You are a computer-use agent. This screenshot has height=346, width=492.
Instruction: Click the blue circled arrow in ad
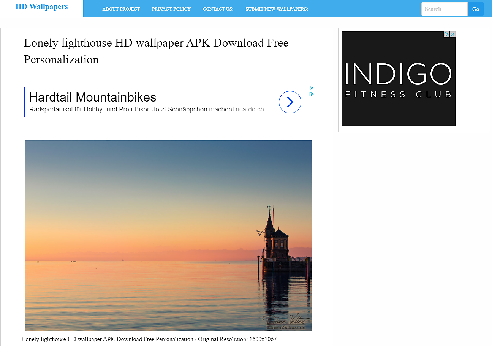pyautogui.click(x=290, y=102)
